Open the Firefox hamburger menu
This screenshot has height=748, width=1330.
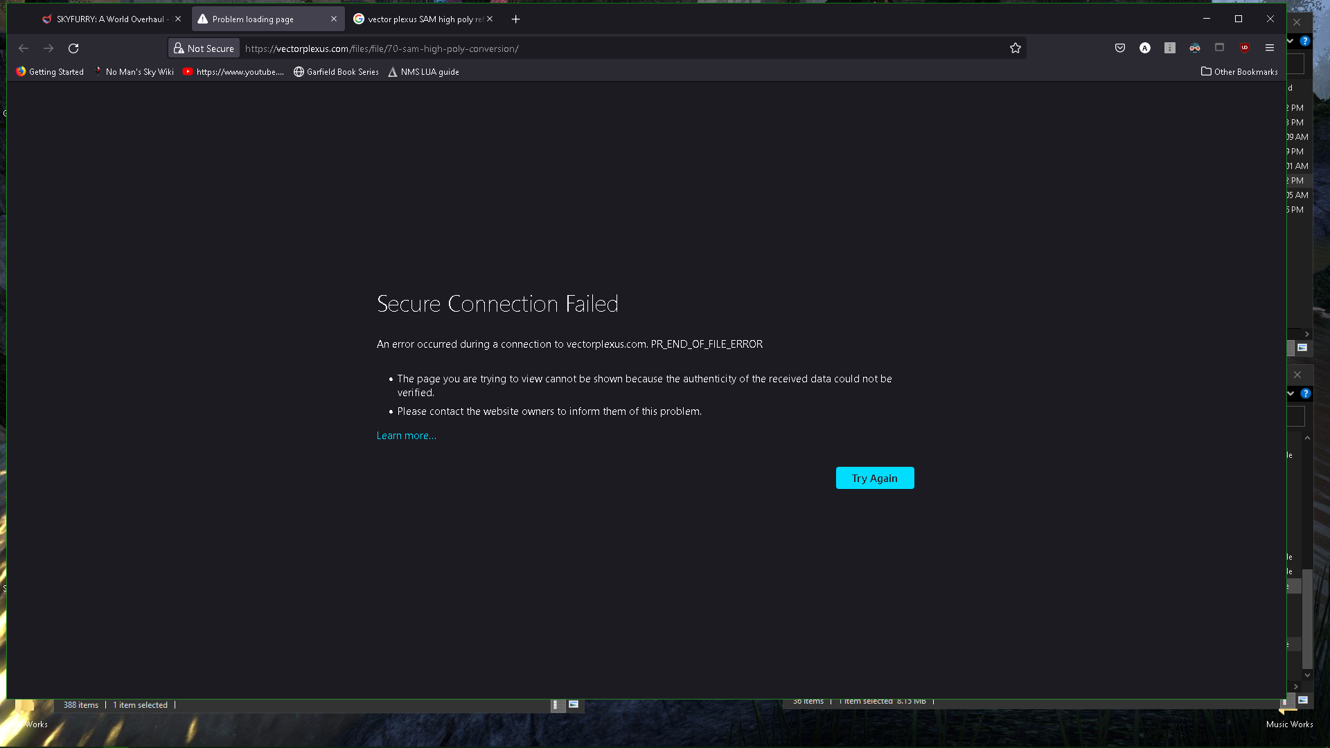tap(1270, 48)
